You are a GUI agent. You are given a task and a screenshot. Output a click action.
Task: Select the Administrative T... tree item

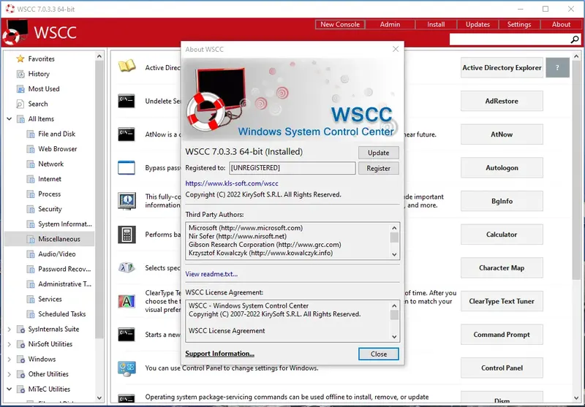click(64, 284)
